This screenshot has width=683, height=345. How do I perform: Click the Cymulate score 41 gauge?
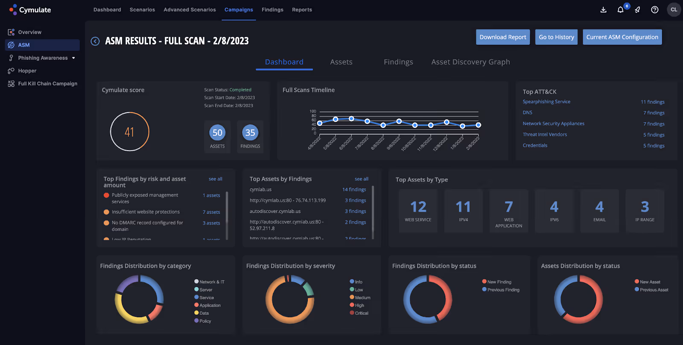[129, 132]
